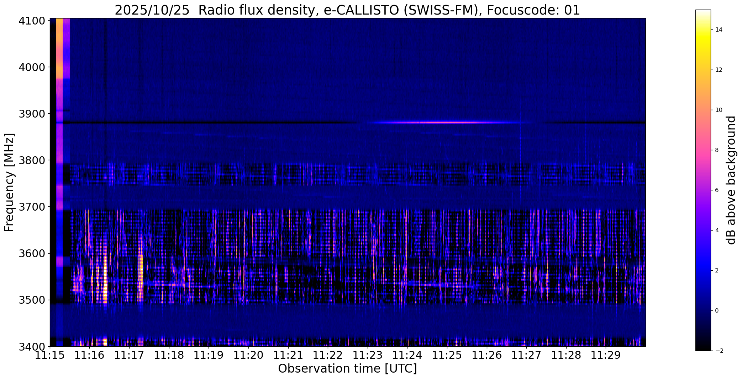Screen dimensions: 742x379
Task: Click the 'Frequency [MHz]' y-axis label
Action: click(x=9, y=183)
